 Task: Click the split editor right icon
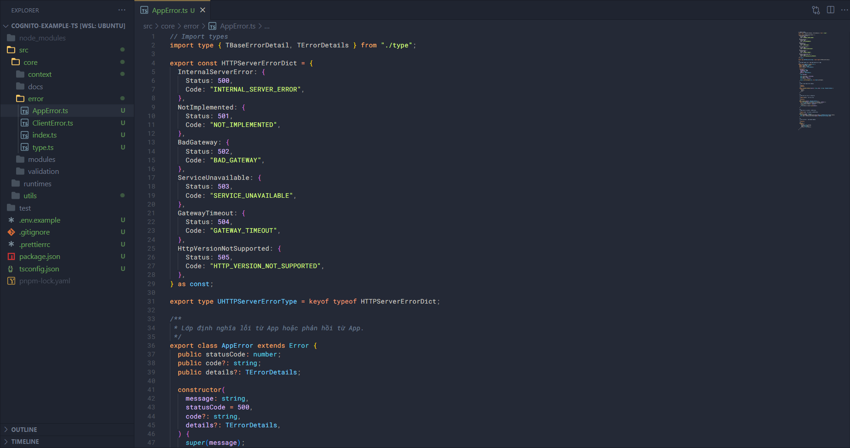click(831, 10)
